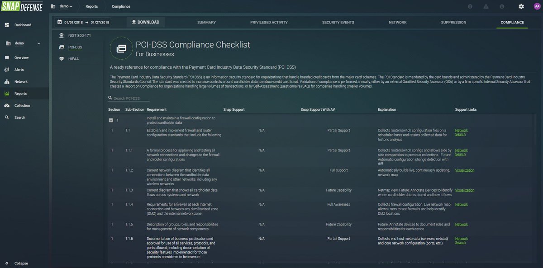
Task: Open the Security Events tab
Action: (x=338, y=22)
